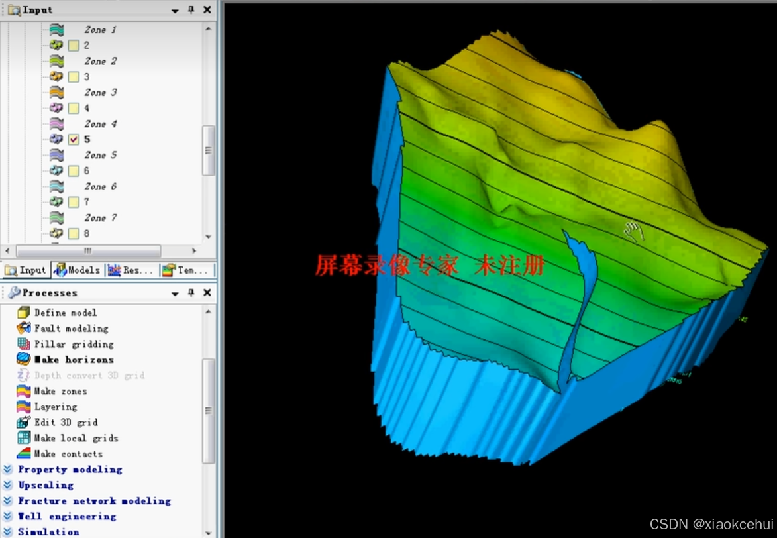The height and width of the screenshot is (538, 777).
Task: Enable checkbox for horizon 2
Action: pos(74,46)
